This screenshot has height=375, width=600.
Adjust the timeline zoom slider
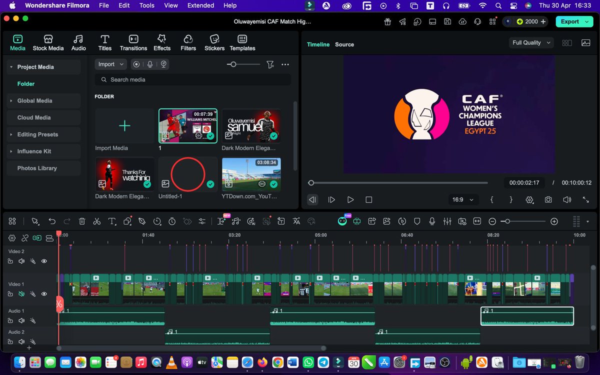point(523,221)
